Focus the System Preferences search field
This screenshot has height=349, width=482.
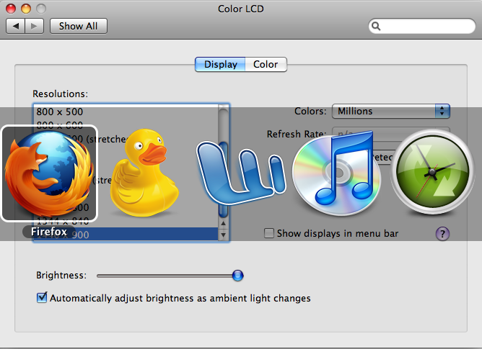421,27
